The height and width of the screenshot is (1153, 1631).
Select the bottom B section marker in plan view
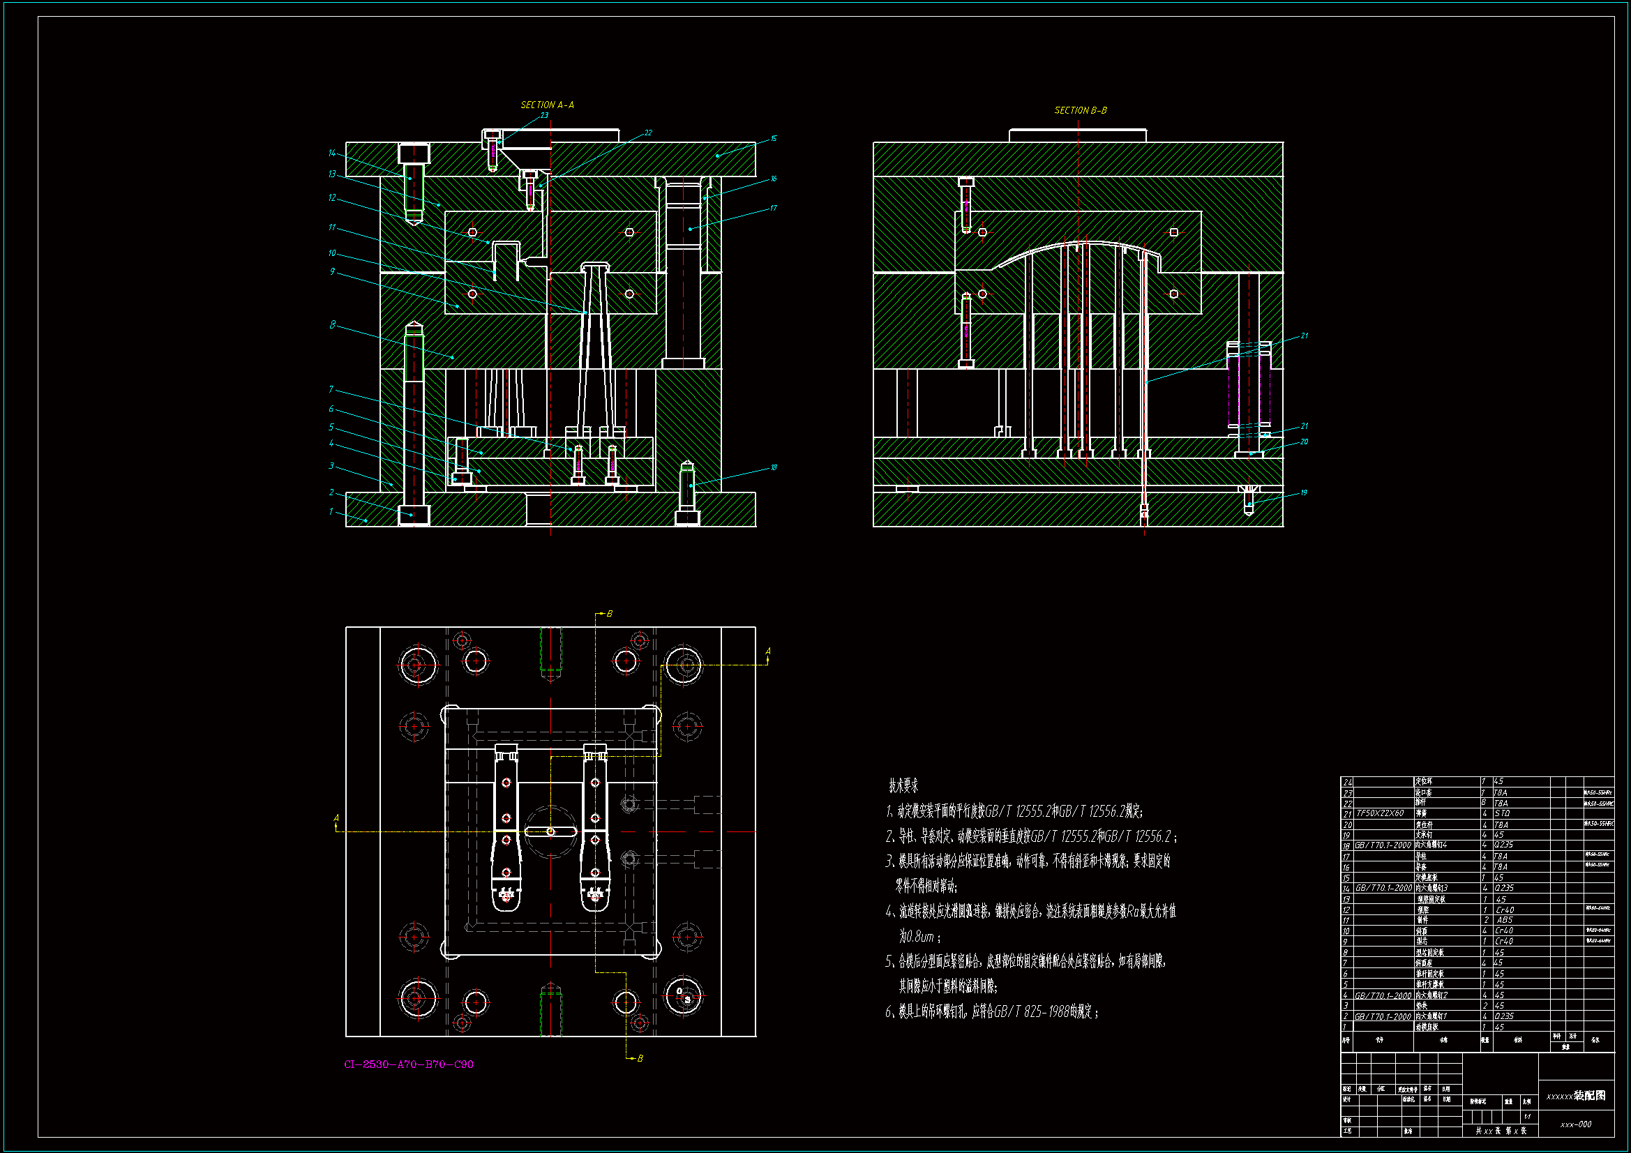coord(639,1059)
